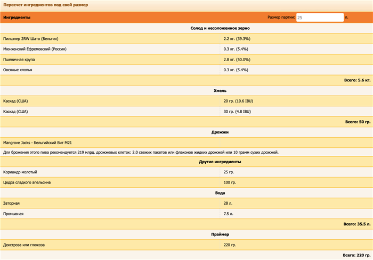Select the 'Пшеничная крупа' row name
This screenshot has width=373, height=260.
[x=19, y=60]
